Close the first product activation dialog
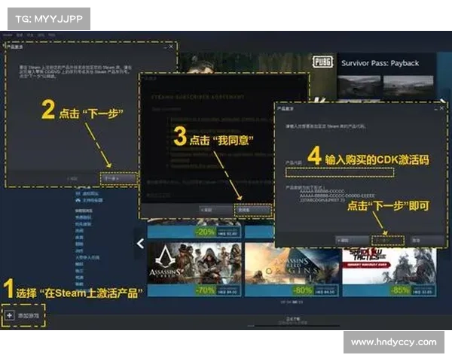The width and height of the screenshot is (452, 361). (171, 47)
